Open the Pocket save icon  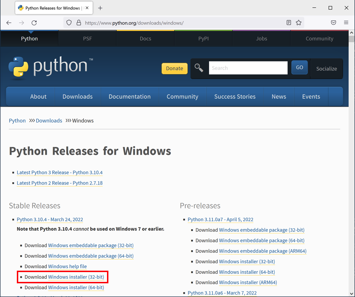coord(334,23)
